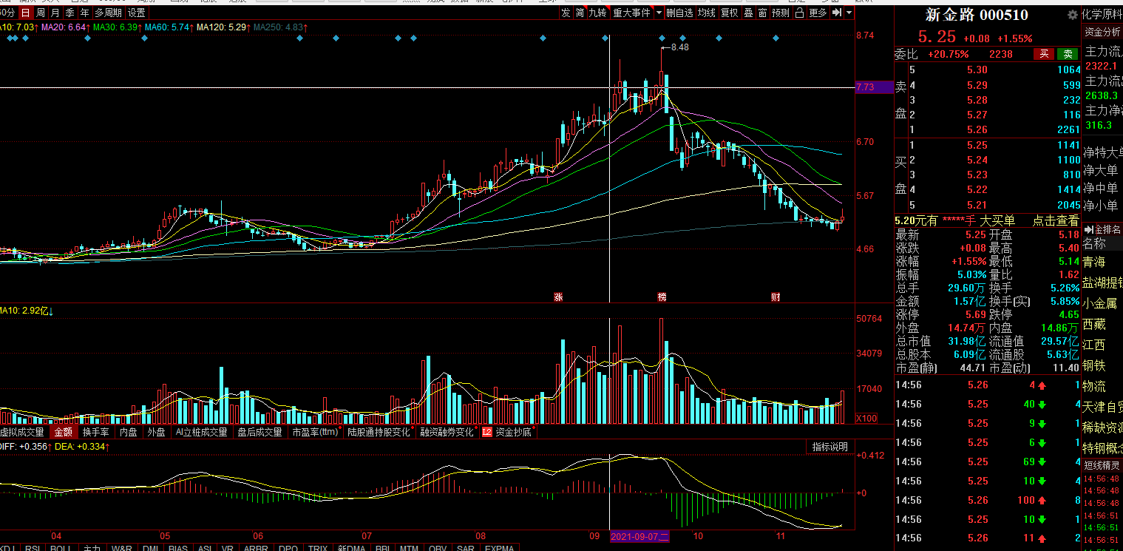This screenshot has height=551, width=1123.
Task: Click the 小金属 concept tag
Action: pos(1100,303)
